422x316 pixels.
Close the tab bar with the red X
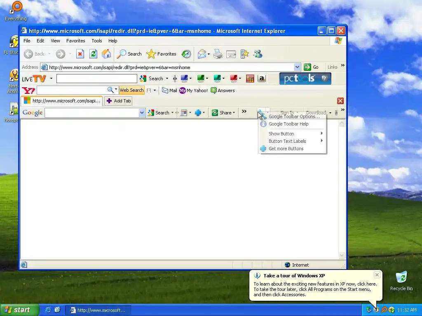pos(340,101)
